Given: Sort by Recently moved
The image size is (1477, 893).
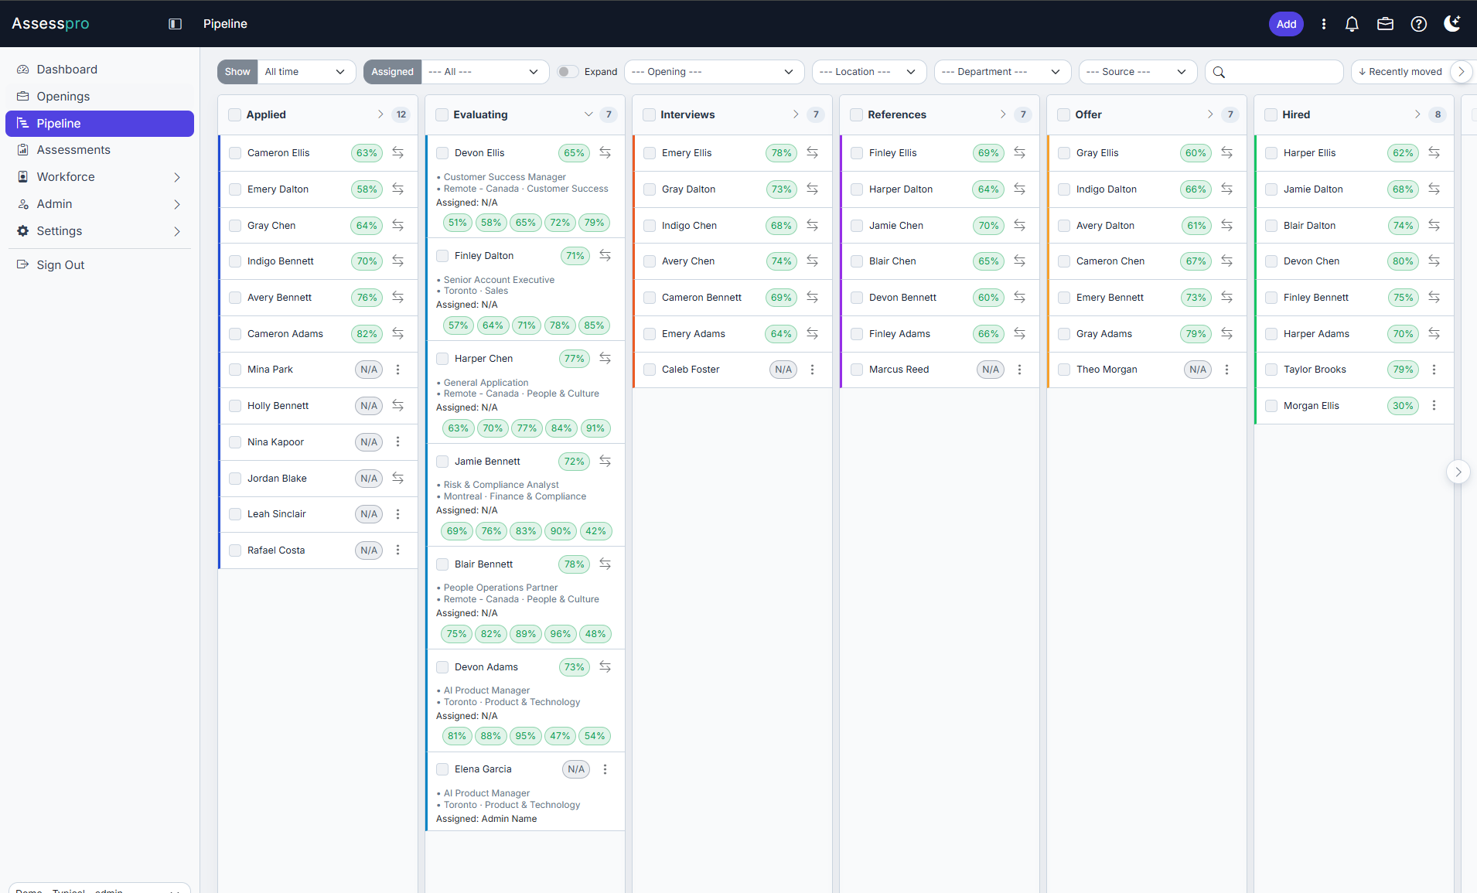Looking at the screenshot, I should tap(1400, 72).
